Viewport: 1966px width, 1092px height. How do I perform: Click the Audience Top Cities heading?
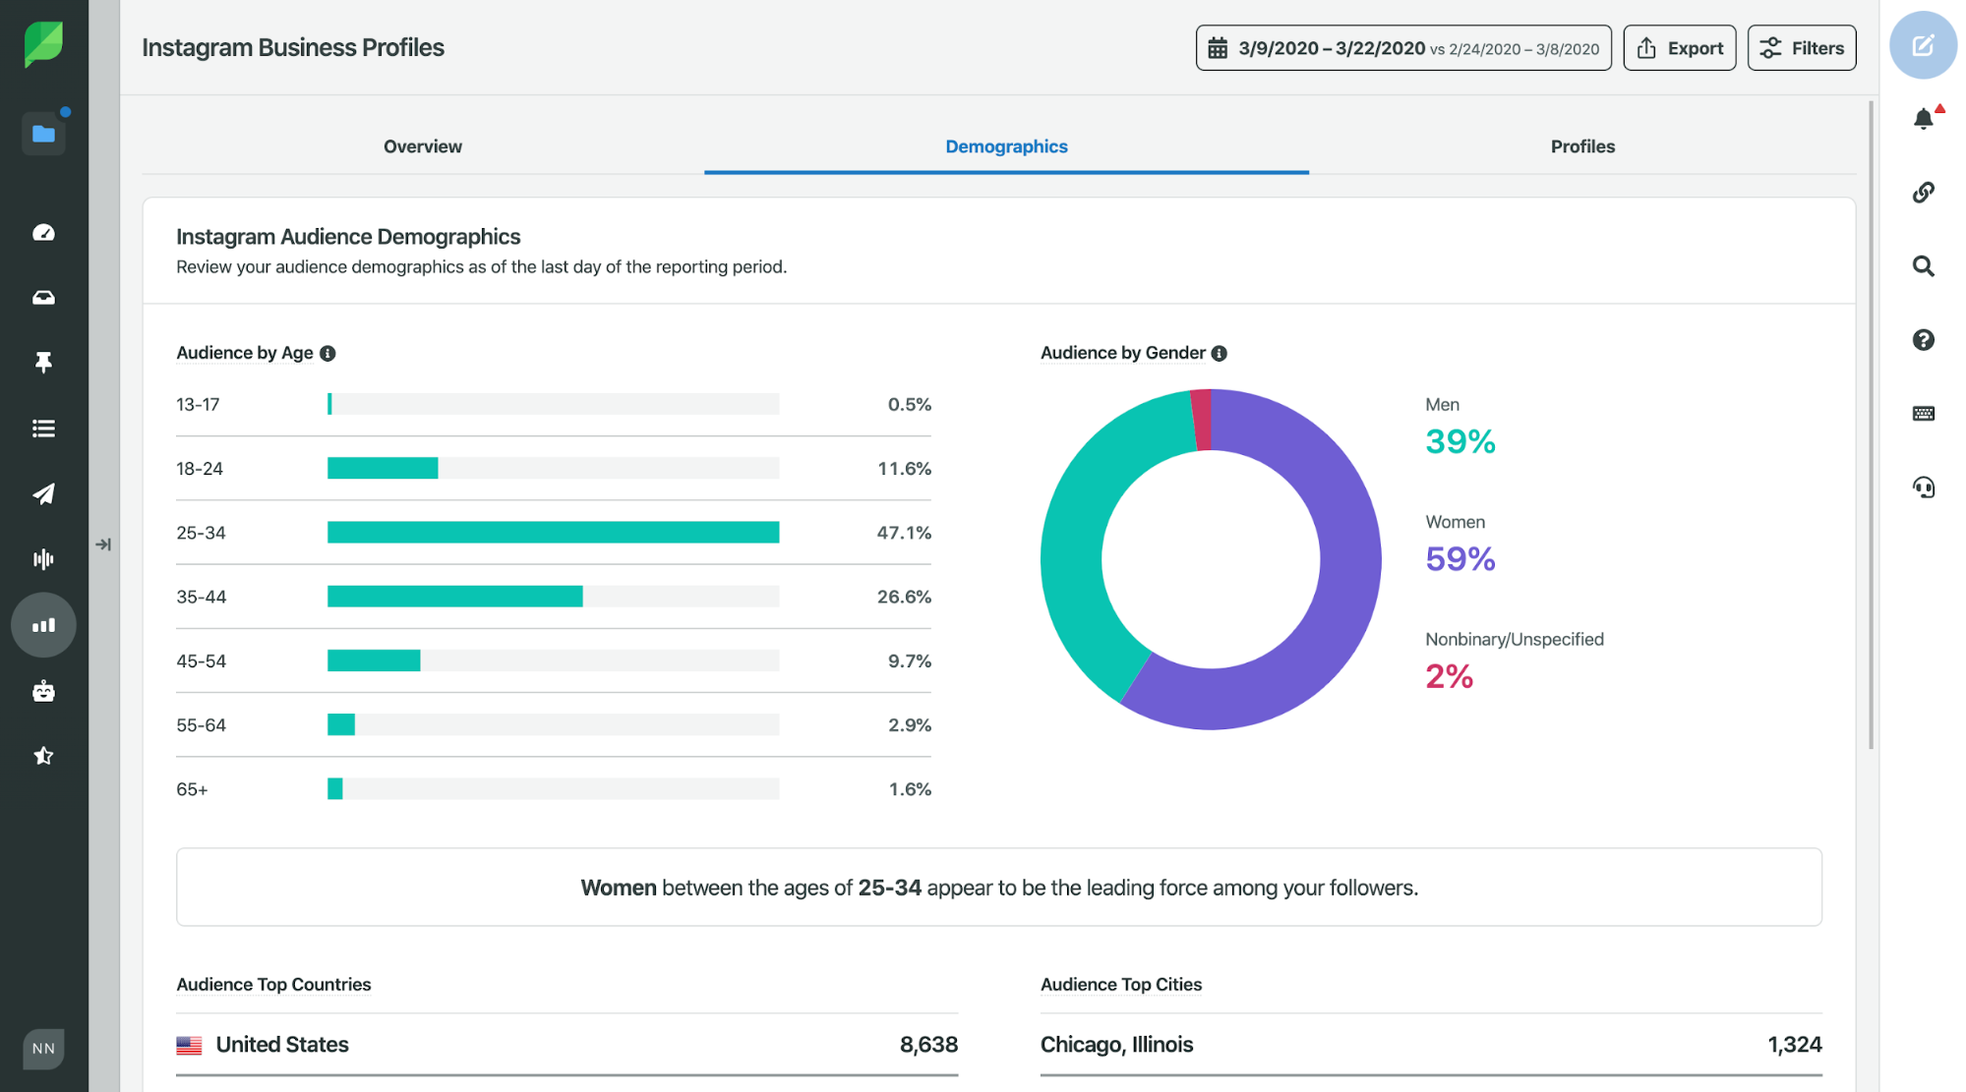coord(1121,985)
